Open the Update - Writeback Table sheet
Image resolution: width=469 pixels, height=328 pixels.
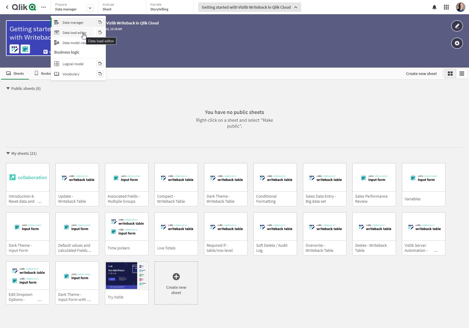pyautogui.click(x=77, y=185)
